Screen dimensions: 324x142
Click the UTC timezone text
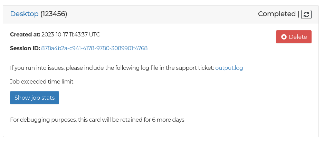point(95,34)
